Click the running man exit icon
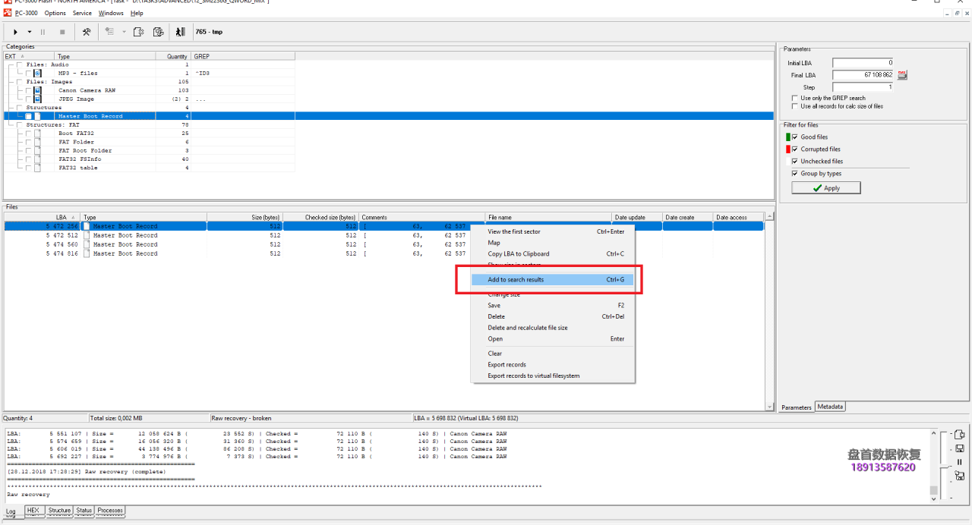 180,32
